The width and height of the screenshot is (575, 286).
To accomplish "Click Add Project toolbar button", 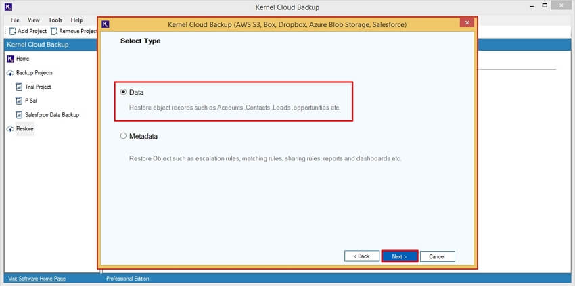I will 28,31.
